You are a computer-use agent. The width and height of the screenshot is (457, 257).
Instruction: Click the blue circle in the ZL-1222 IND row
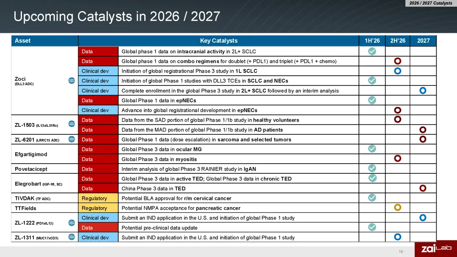[x=423, y=217]
